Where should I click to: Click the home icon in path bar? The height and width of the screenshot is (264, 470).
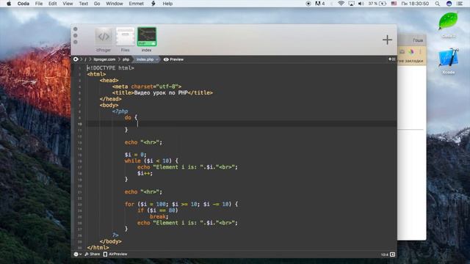tap(76, 59)
